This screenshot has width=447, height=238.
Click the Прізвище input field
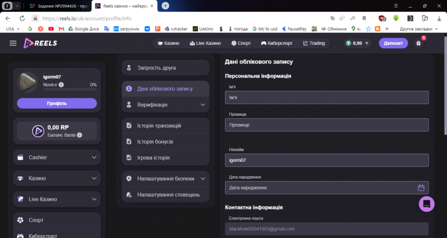327,125
